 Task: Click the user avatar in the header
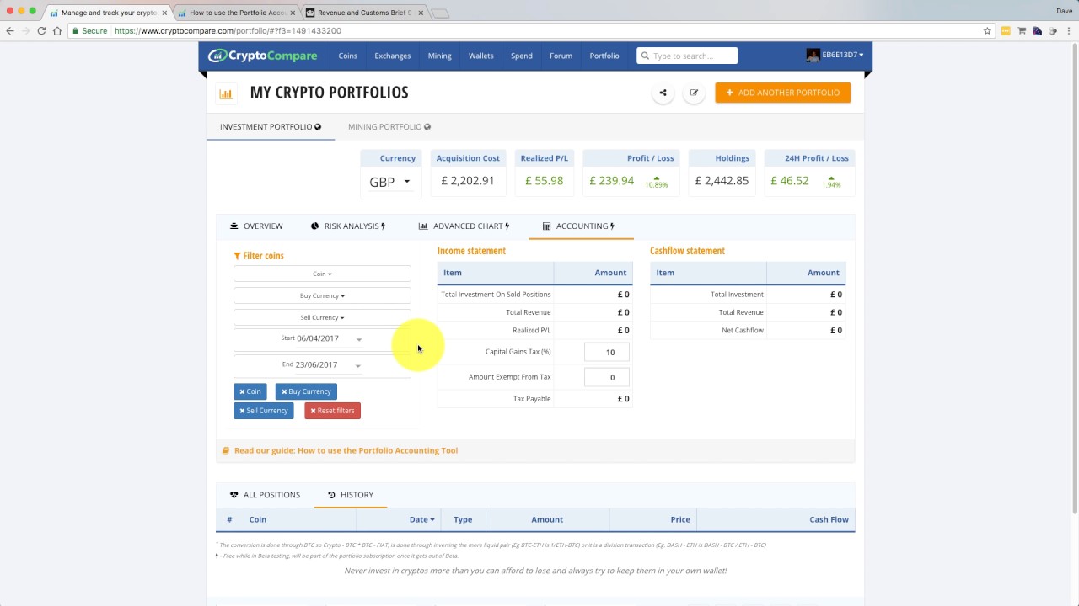click(x=813, y=55)
